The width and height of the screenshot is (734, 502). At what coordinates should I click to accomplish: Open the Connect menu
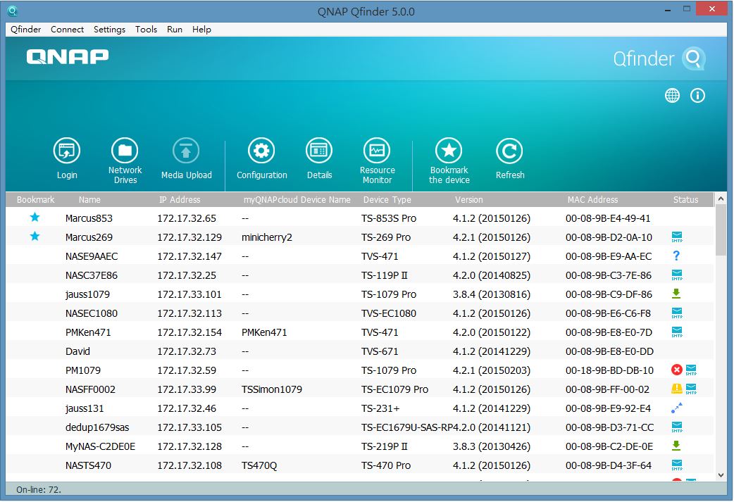[67, 30]
